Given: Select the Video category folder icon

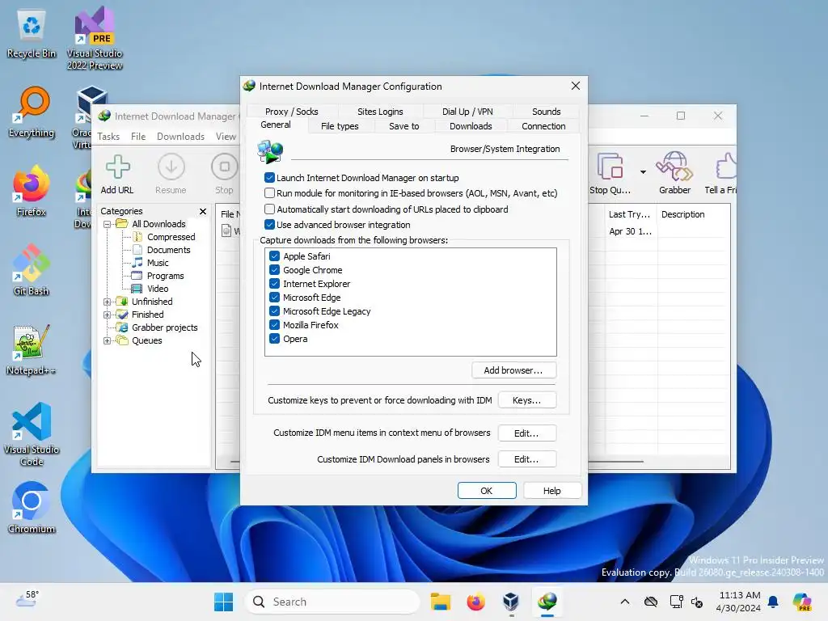Looking at the screenshot, I should 136,289.
